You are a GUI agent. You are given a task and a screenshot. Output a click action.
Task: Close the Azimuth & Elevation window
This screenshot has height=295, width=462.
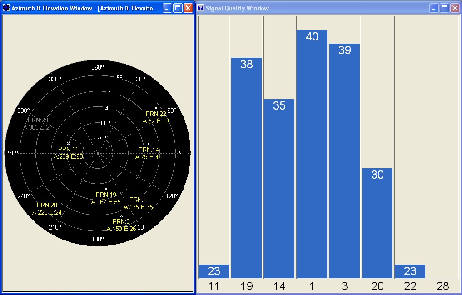point(188,8)
